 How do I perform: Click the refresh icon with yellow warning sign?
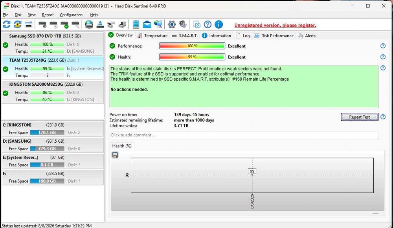[18, 24]
